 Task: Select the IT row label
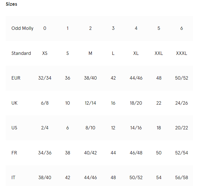[13, 177]
